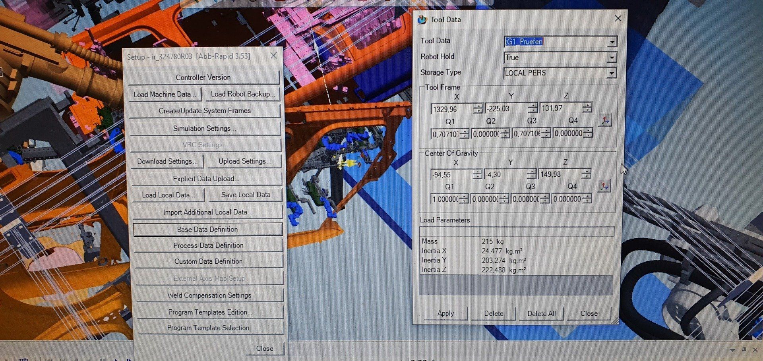Click the Center Of Gravity Y spinner

click(x=531, y=174)
